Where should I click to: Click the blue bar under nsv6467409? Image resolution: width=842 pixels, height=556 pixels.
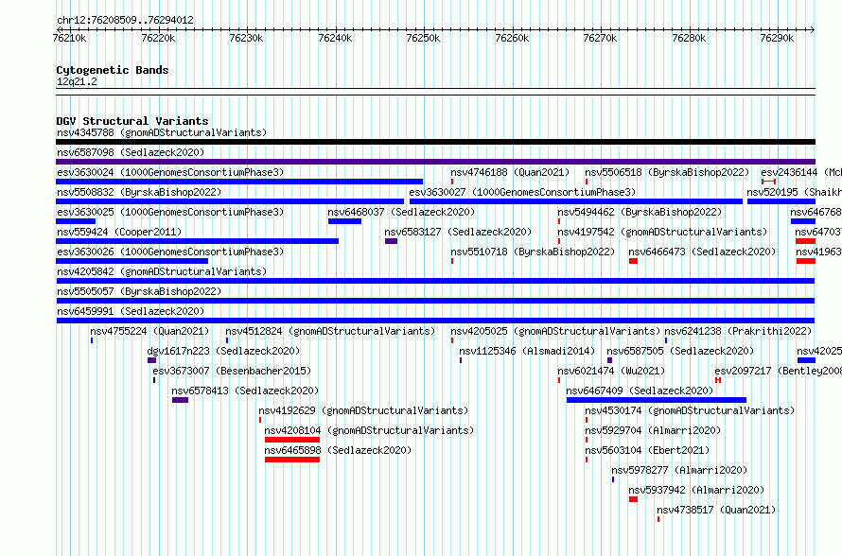tap(657, 400)
